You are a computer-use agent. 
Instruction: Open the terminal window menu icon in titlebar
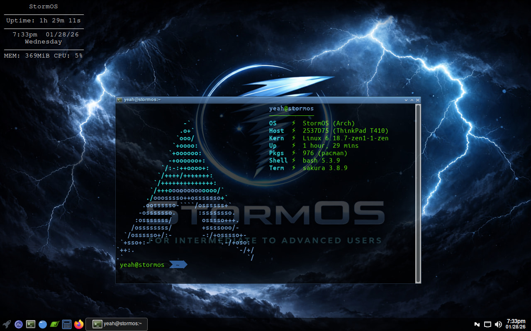coord(119,100)
